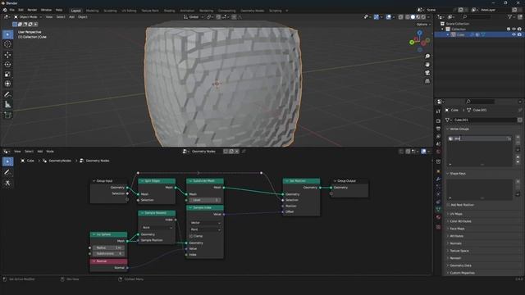Open the Render properties tab
This screenshot has height=295, width=525.
(x=438, y=120)
